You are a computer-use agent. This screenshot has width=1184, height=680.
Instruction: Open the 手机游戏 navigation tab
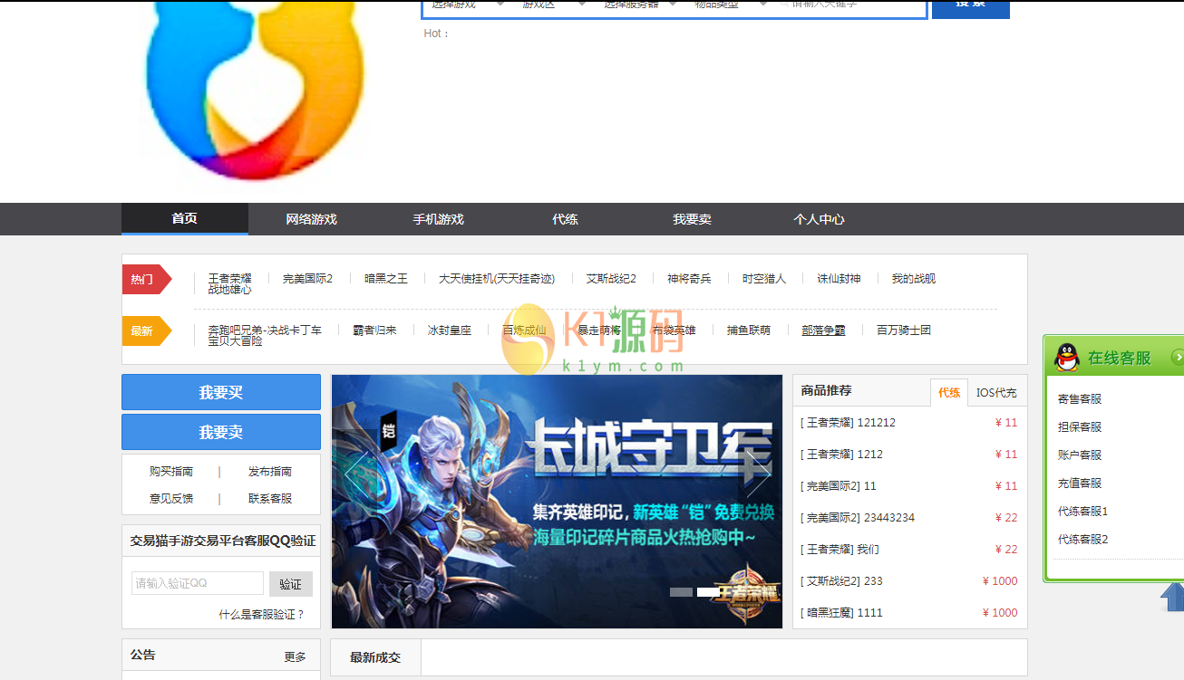[x=438, y=219]
